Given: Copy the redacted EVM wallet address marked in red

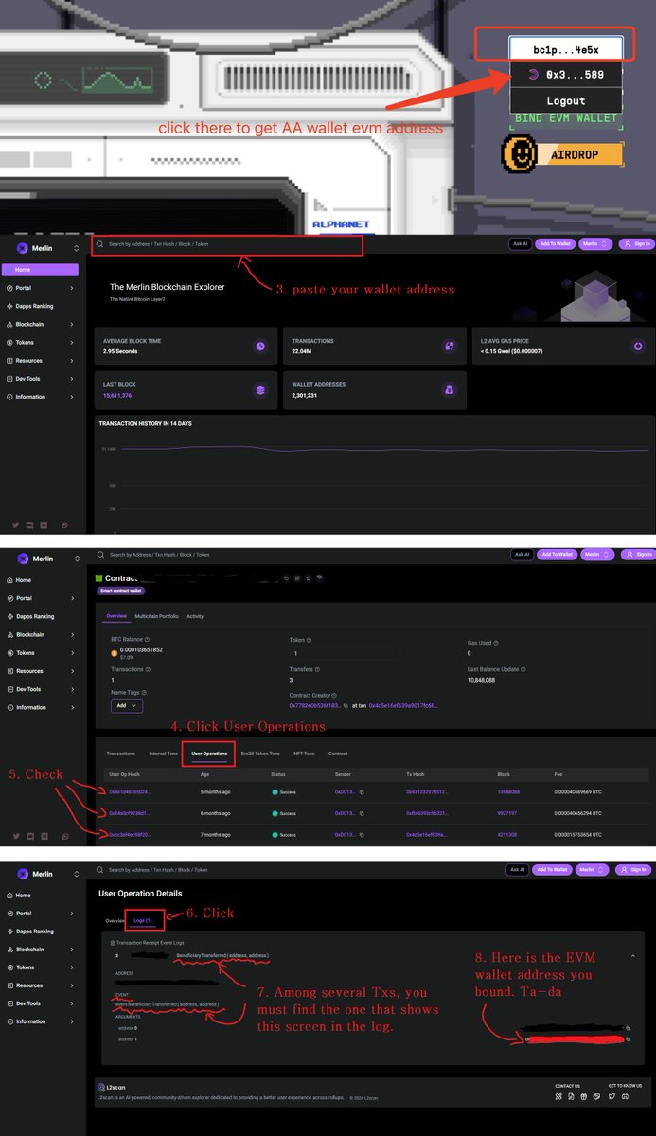Looking at the screenshot, I should pyautogui.click(x=627, y=1039).
